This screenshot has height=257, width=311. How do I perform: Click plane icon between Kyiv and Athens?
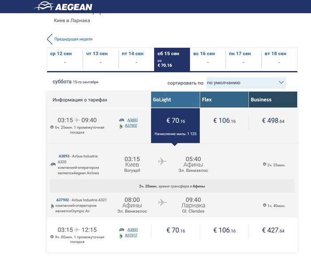click(x=162, y=161)
